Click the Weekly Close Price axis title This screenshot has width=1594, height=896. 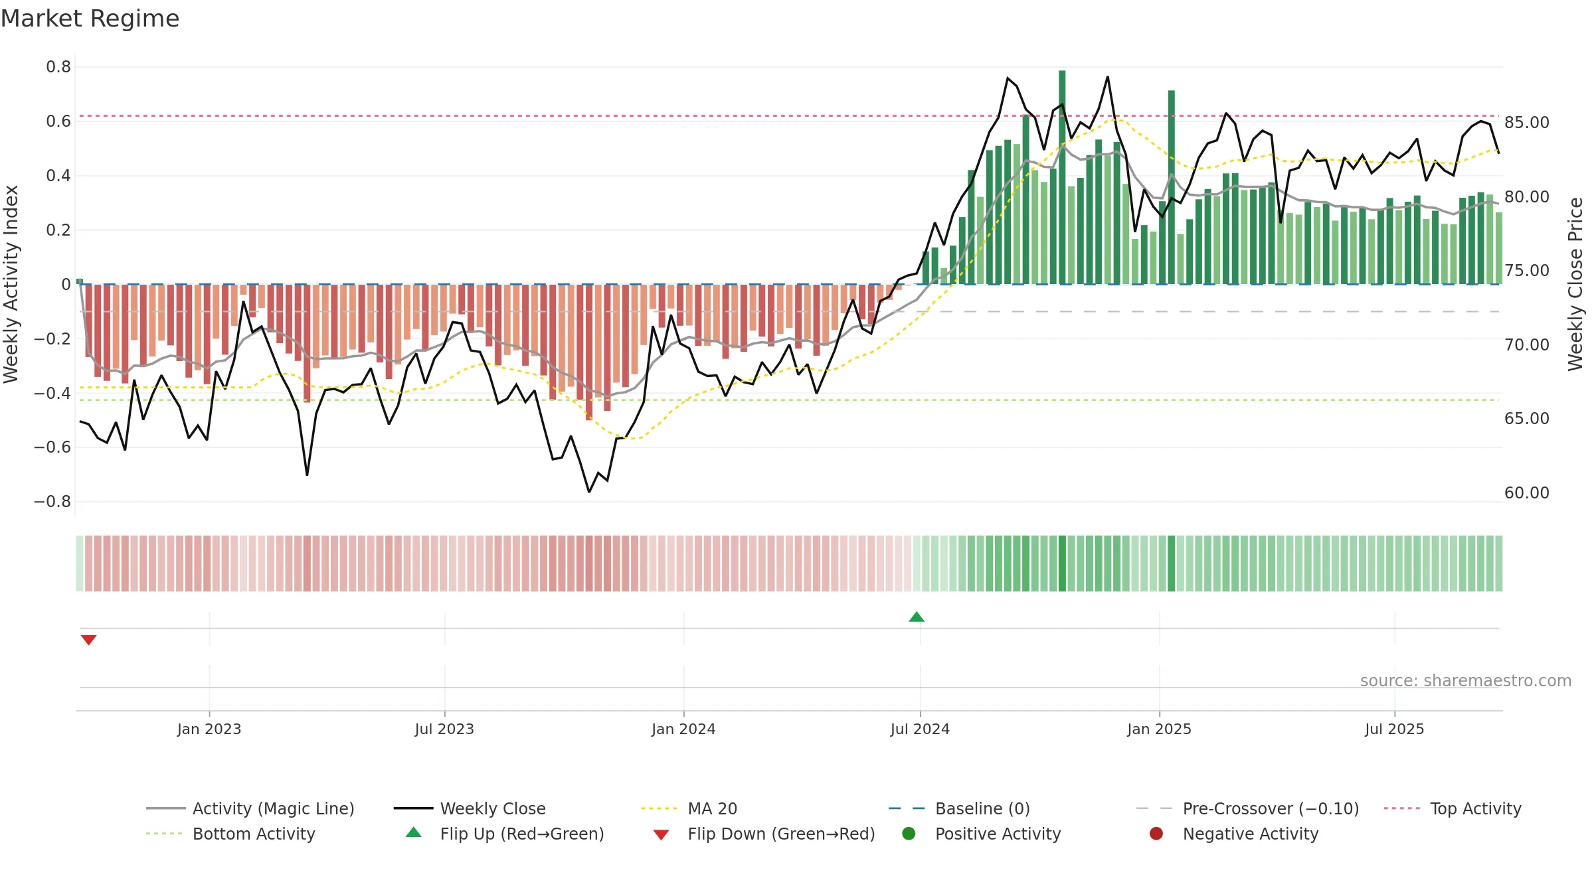pyautogui.click(x=1575, y=284)
